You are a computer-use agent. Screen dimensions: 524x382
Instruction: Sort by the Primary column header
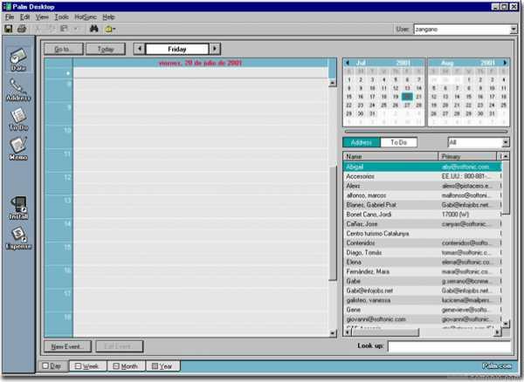(x=467, y=156)
